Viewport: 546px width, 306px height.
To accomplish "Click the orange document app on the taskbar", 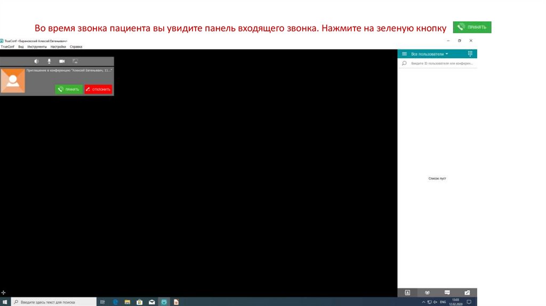I will [176, 302].
